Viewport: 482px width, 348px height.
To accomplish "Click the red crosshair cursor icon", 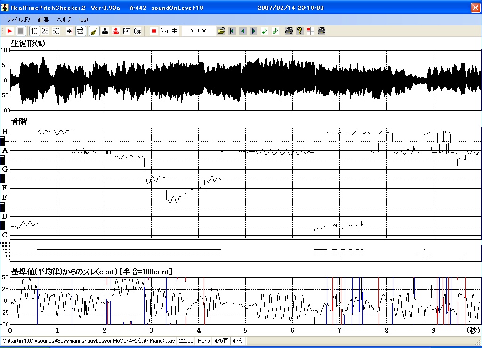I will click(311, 31).
